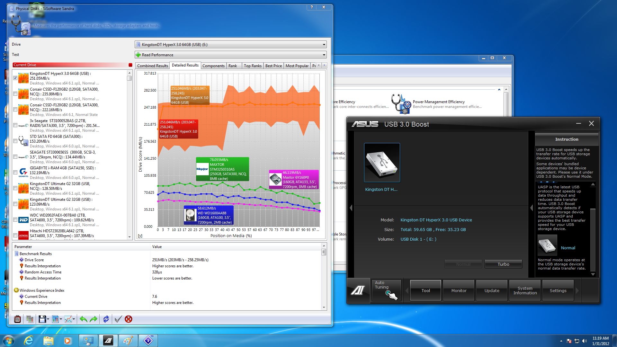The width and height of the screenshot is (617, 347).
Task: Click the ASUS AI Suite logo button
Action: [358, 290]
